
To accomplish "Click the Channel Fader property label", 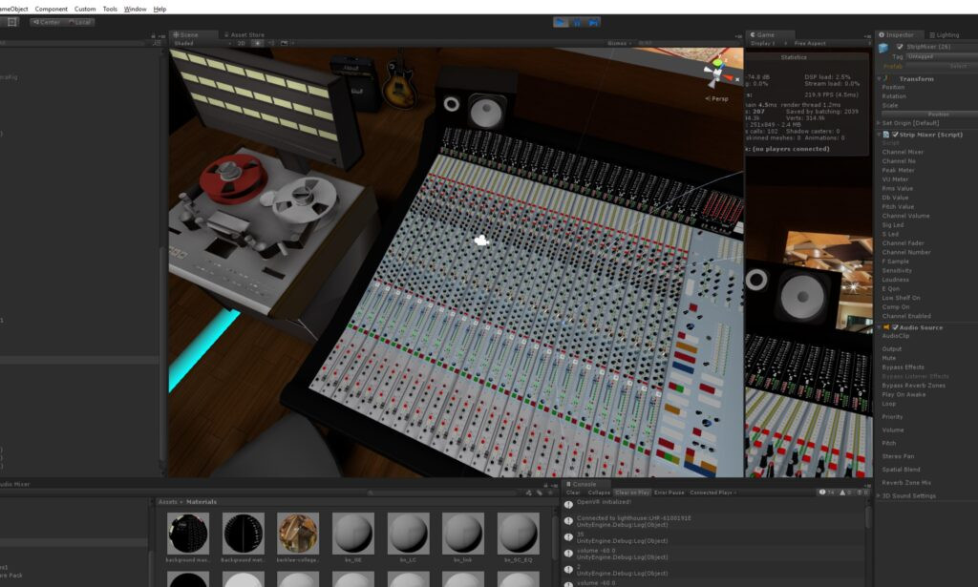I will (x=903, y=243).
